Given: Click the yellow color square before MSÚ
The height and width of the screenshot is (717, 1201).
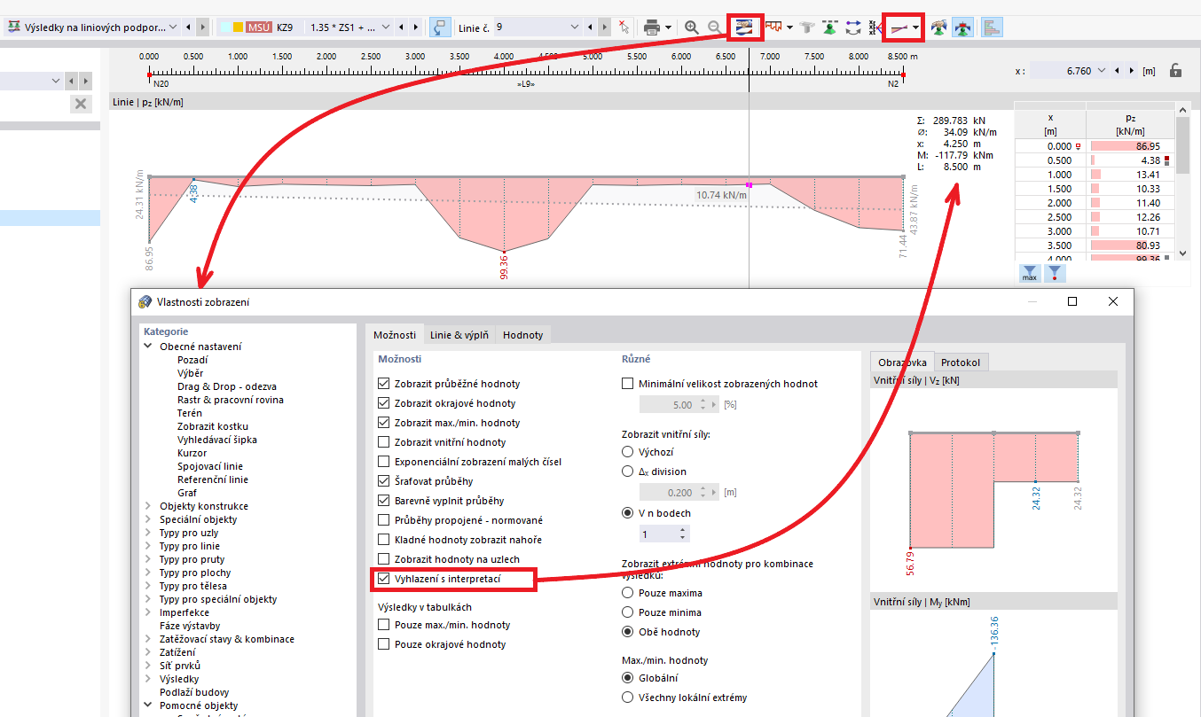Looking at the screenshot, I should click(239, 27).
